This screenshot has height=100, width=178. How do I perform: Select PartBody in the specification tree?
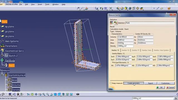(10, 61)
